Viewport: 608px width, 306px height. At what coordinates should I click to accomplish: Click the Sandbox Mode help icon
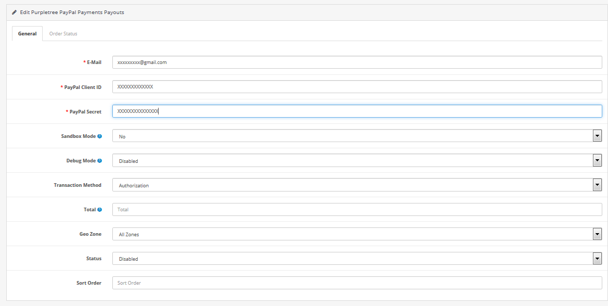(100, 136)
